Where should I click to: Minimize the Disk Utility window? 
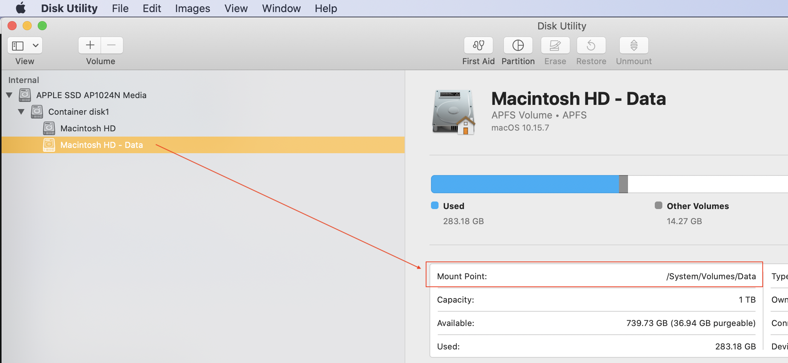pyautogui.click(x=27, y=26)
